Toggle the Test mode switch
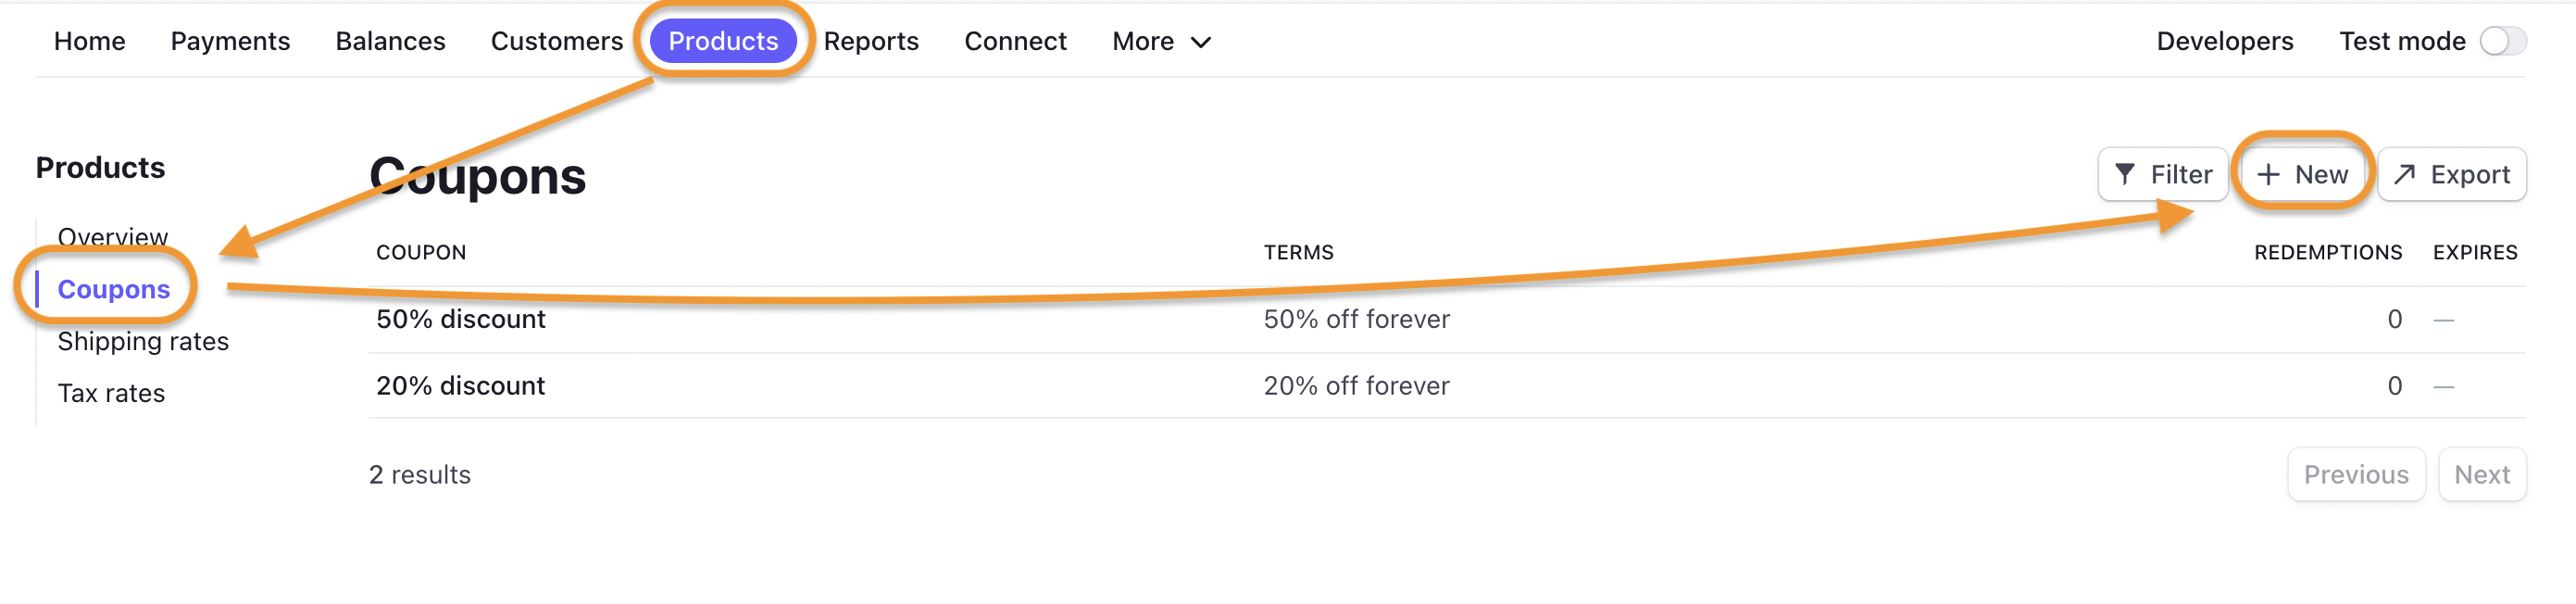Image resolution: width=2576 pixels, height=604 pixels. tap(2503, 41)
